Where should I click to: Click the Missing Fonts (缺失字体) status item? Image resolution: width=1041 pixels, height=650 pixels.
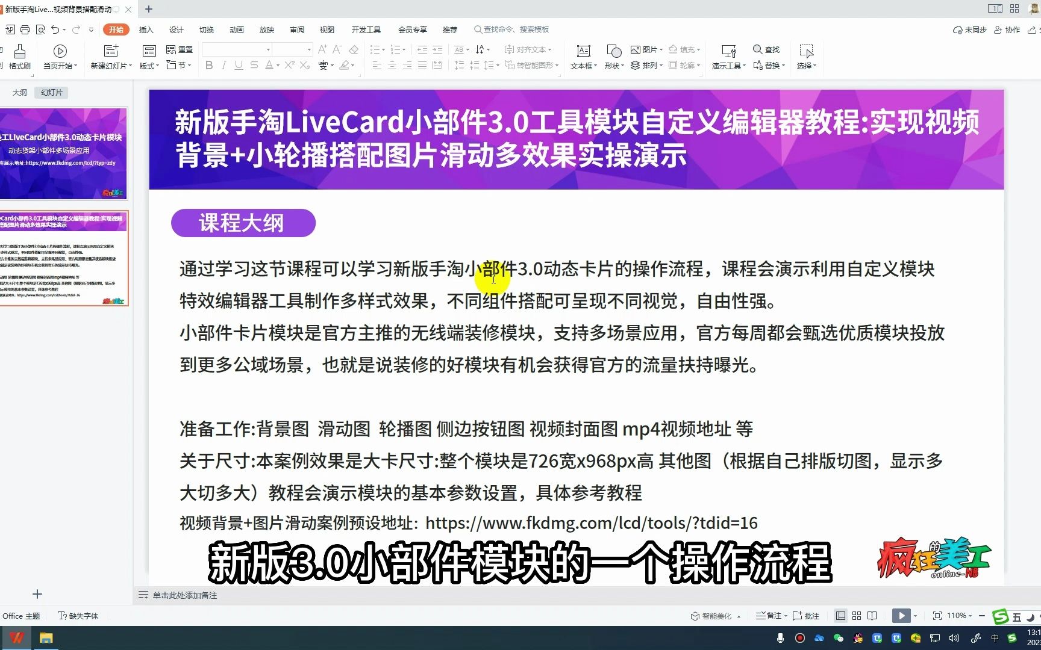(78, 616)
